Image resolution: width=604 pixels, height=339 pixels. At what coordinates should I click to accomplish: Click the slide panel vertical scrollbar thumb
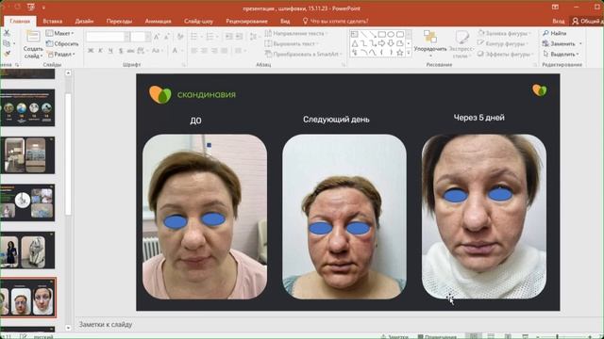(x=68, y=153)
